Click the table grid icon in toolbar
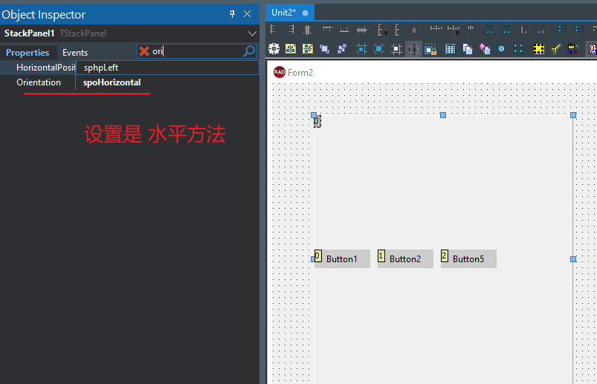 450,49
